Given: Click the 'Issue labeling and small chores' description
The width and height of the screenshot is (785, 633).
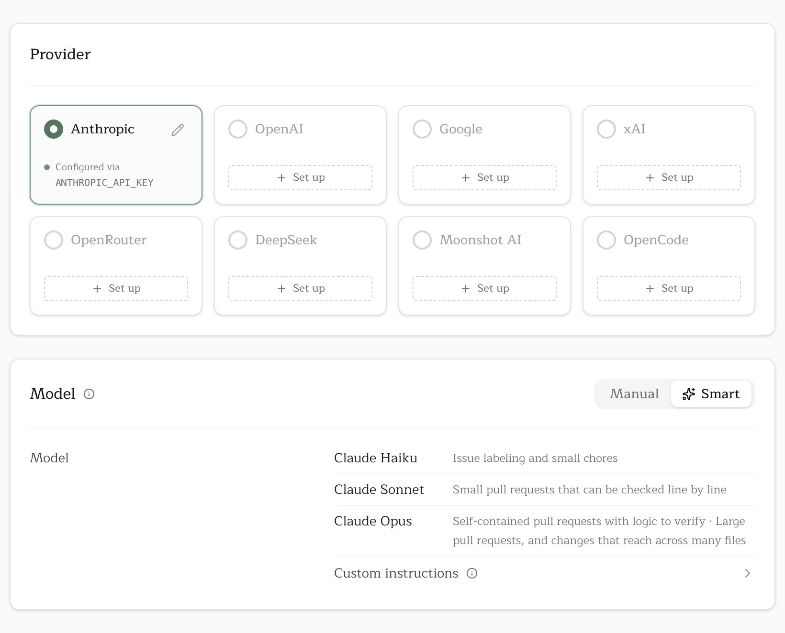Looking at the screenshot, I should [x=535, y=458].
